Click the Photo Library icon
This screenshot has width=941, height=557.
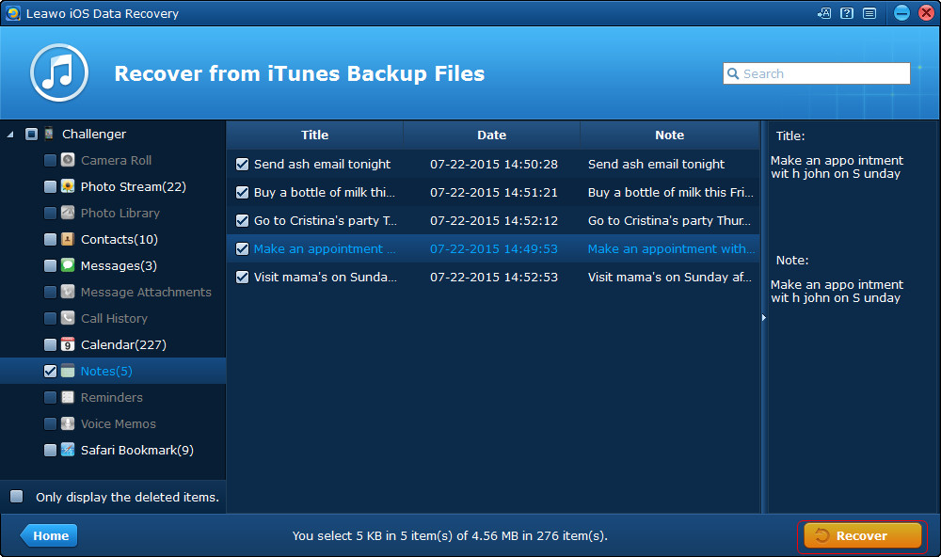68,213
